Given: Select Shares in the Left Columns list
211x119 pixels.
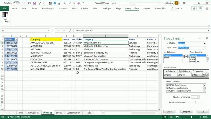Looking at the screenshot, I should click(173, 58).
